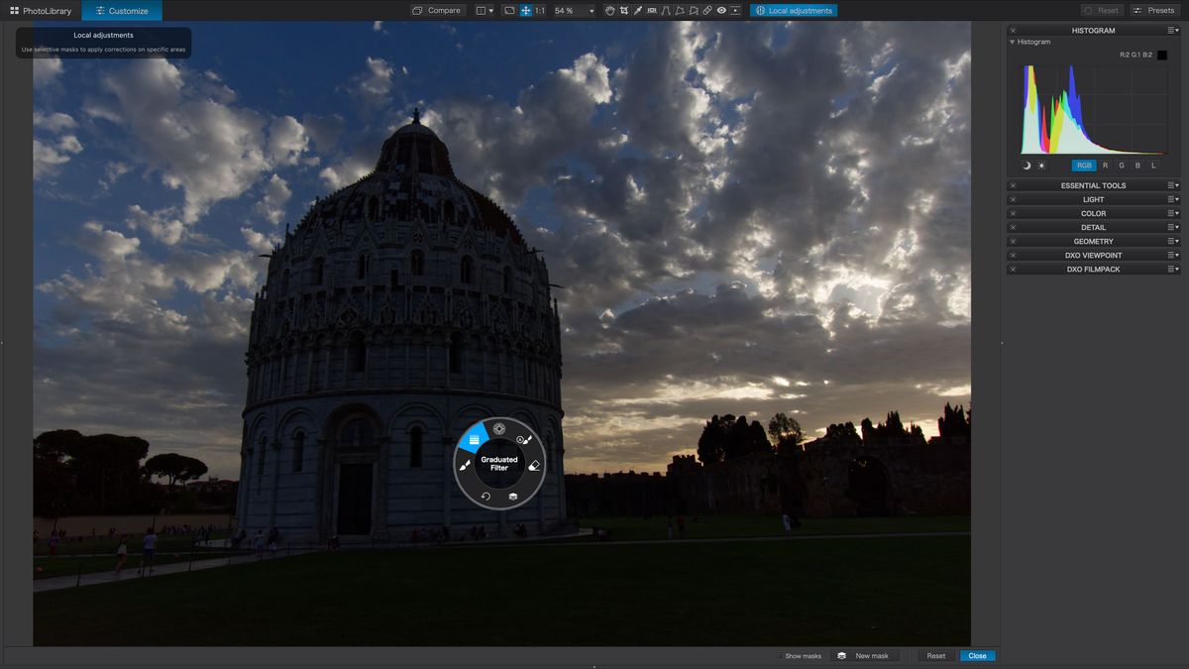Open Color panel options menu
The width and height of the screenshot is (1189, 669).
[x=1173, y=213]
